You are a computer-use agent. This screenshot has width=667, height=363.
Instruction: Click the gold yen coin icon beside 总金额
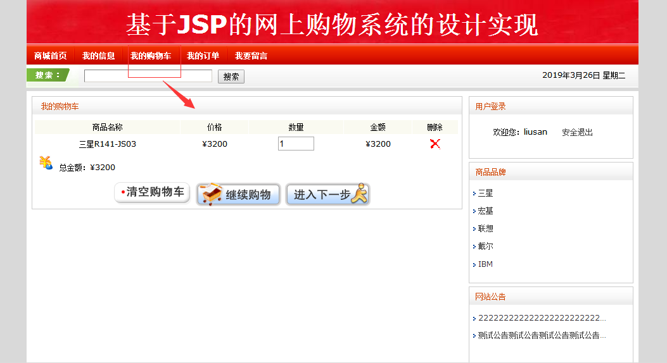[46, 163]
